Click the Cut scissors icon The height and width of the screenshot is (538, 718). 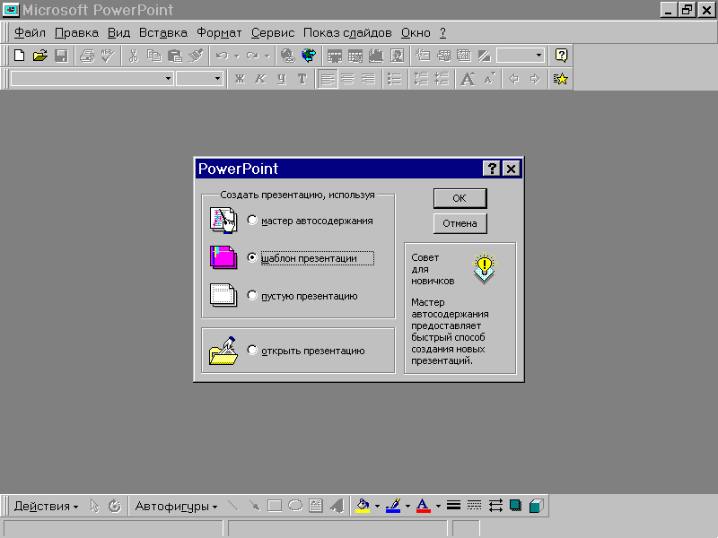pos(133,56)
